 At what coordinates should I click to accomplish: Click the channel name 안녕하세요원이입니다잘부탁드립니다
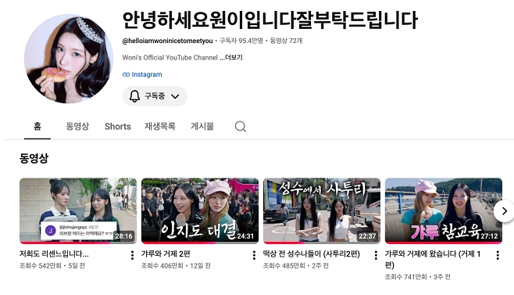[269, 20]
